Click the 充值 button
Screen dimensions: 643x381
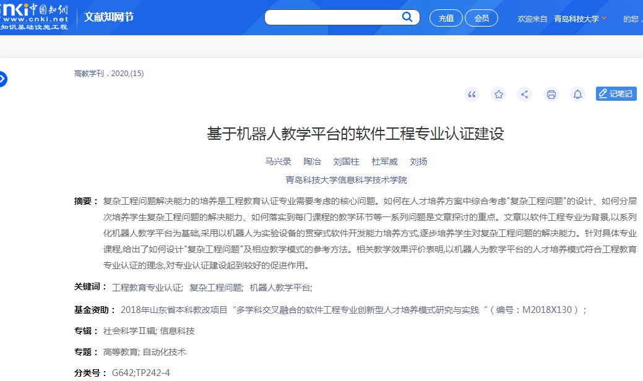click(446, 19)
